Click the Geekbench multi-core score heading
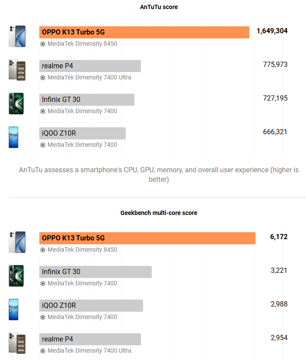The image size is (306, 360). click(159, 213)
